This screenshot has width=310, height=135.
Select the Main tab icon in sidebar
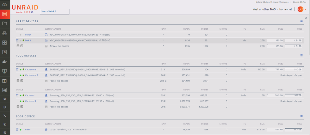pos(5,14)
